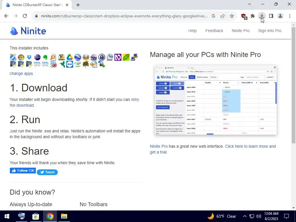
Task: Click the Twitter Tweet button
Action: tap(47, 172)
